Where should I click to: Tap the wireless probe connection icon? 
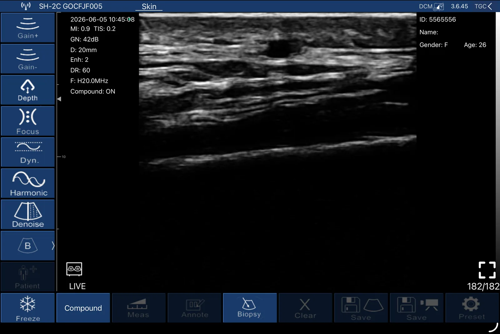click(x=26, y=6)
